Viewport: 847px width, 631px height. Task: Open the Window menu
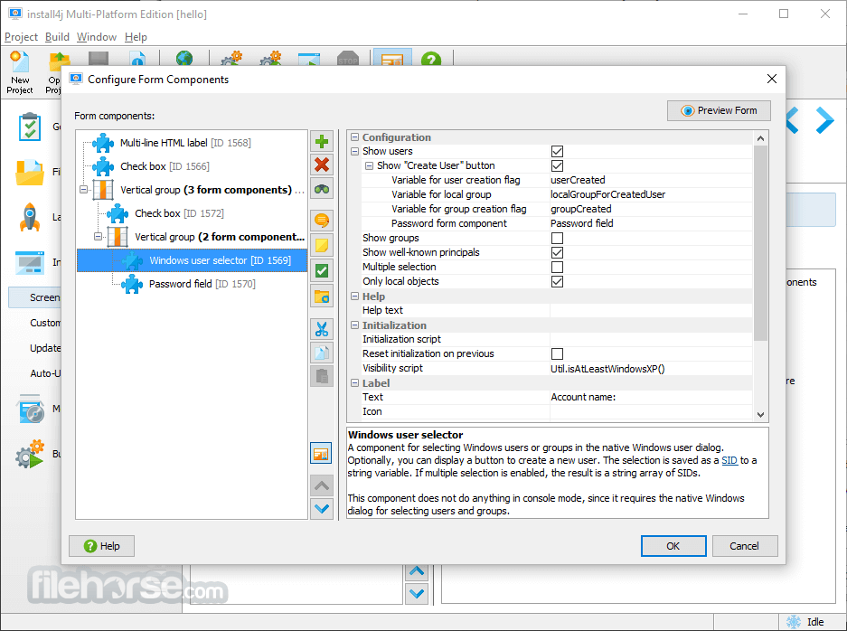click(x=97, y=37)
